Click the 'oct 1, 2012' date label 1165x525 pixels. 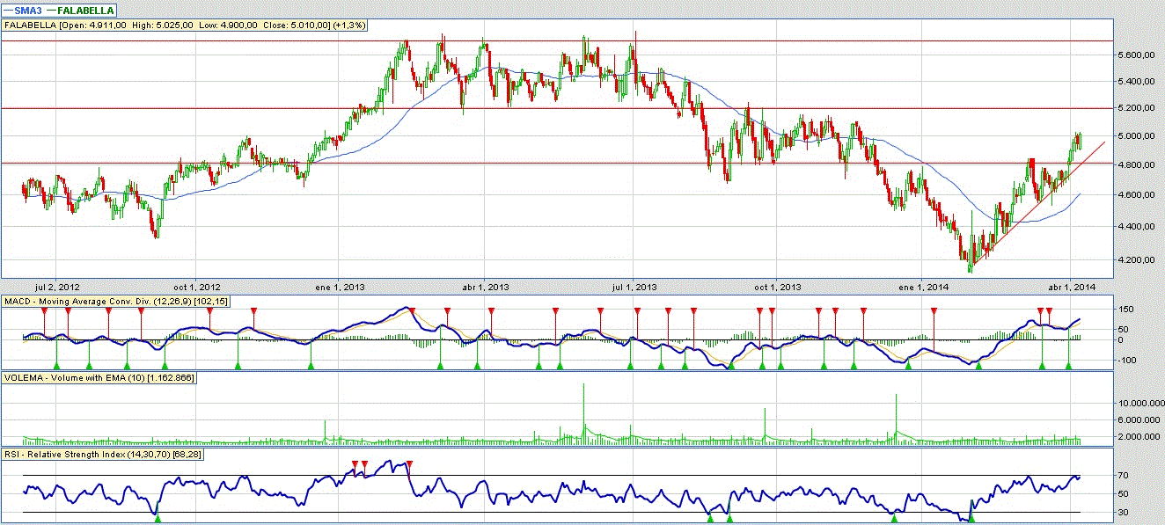click(x=198, y=287)
